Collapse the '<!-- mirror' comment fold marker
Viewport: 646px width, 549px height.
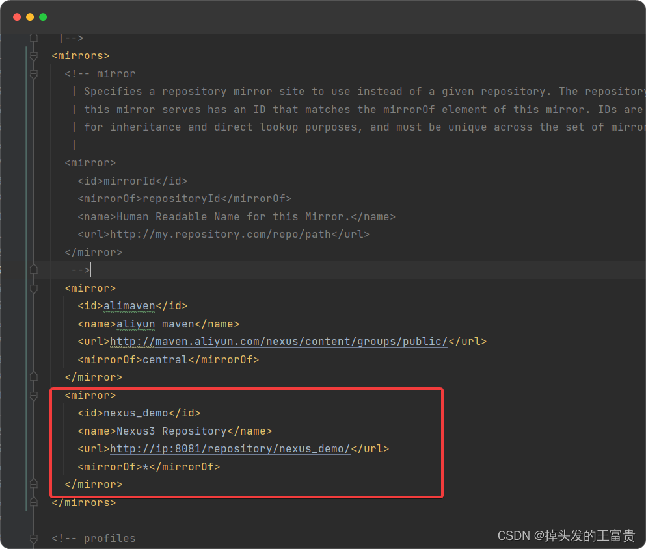pyautogui.click(x=34, y=74)
